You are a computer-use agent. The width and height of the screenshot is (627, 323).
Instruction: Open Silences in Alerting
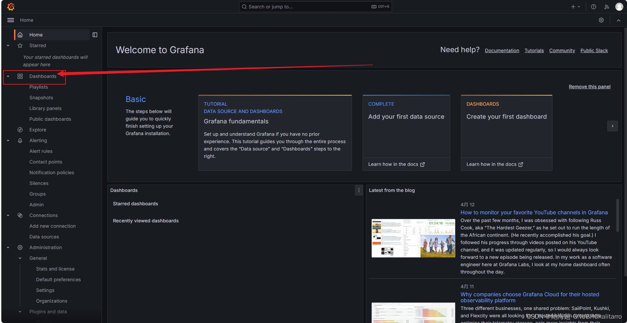39,183
